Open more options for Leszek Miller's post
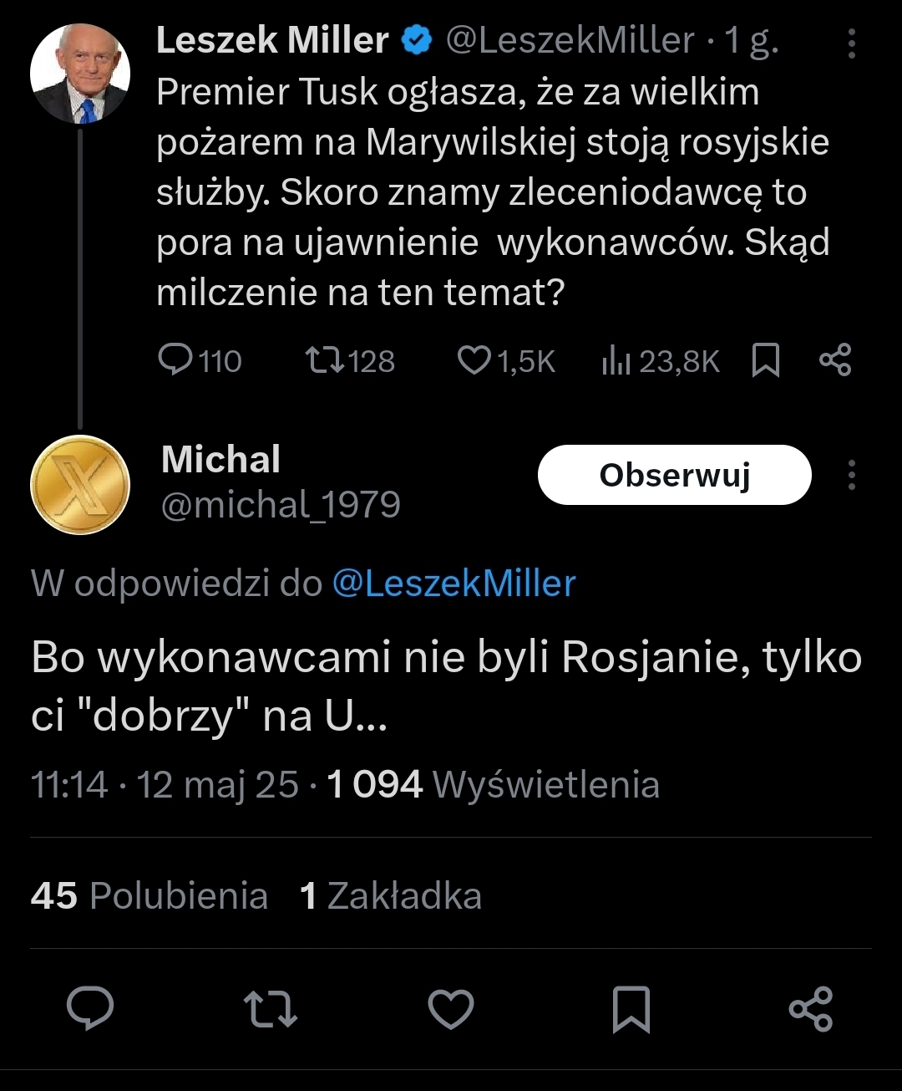Image resolution: width=902 pixels, height=1091 pixels. 851,43
